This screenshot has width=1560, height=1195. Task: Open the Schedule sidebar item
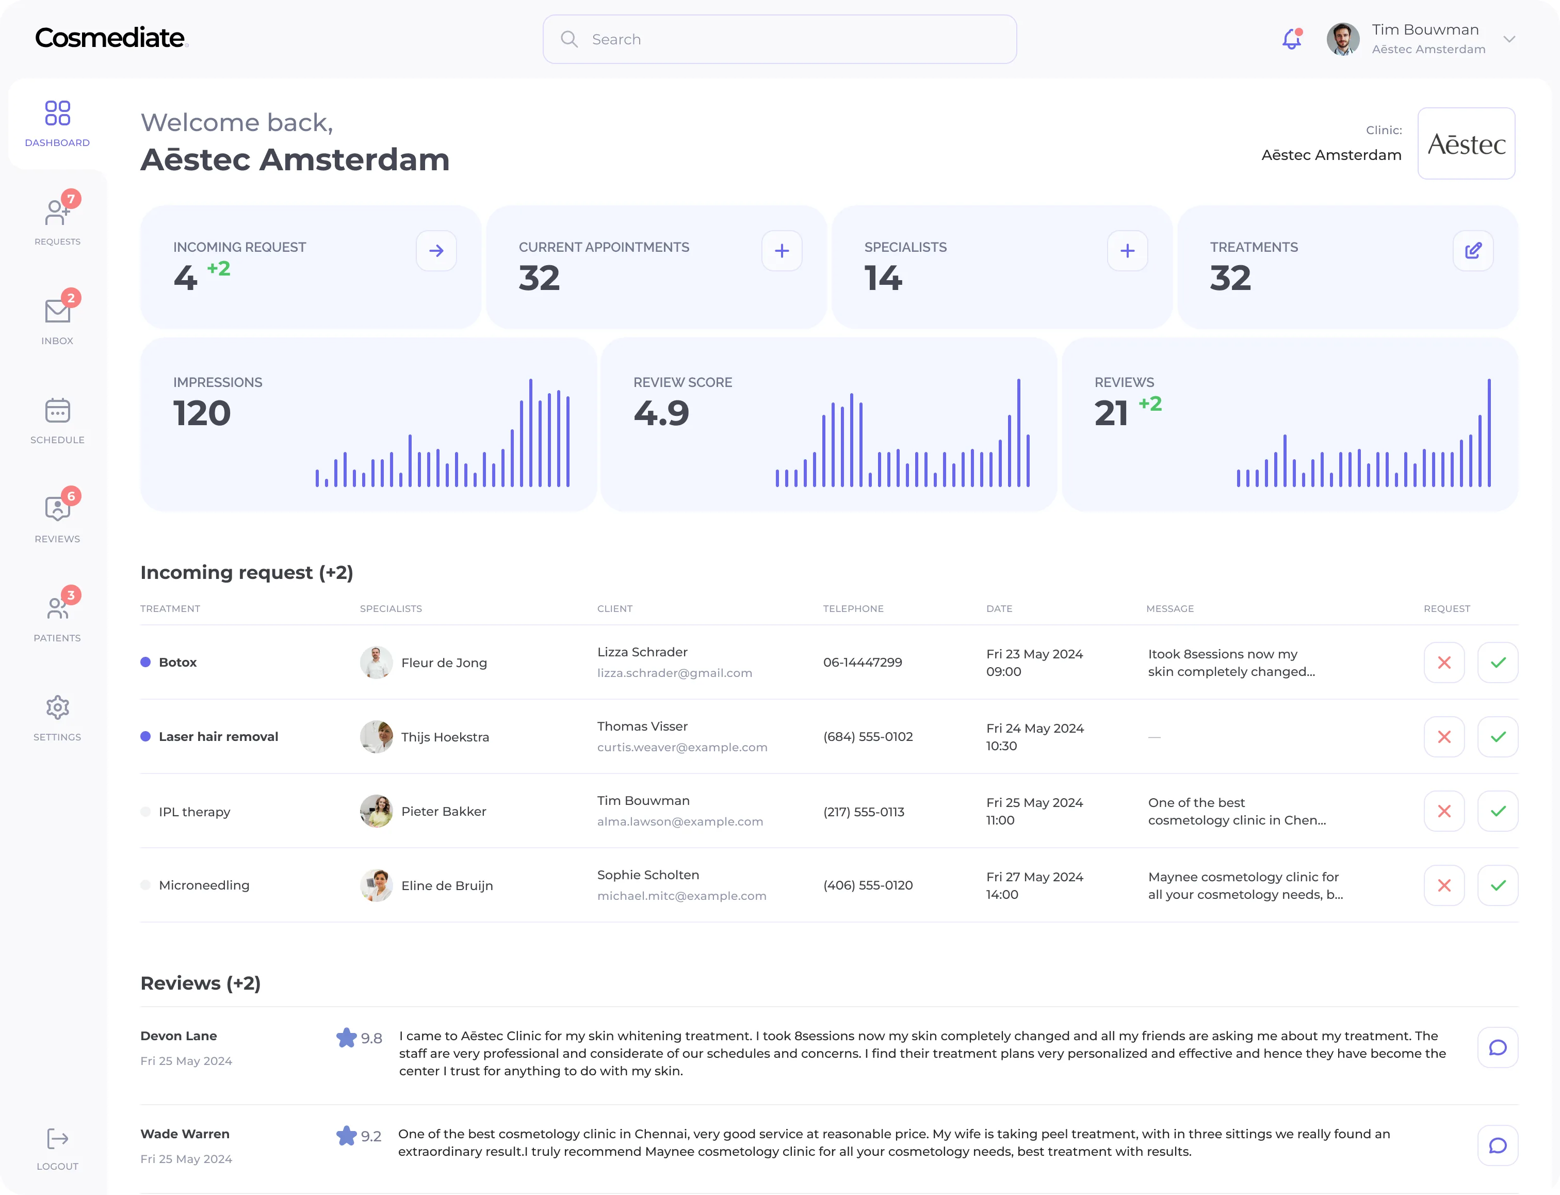[x=57, y=421]
